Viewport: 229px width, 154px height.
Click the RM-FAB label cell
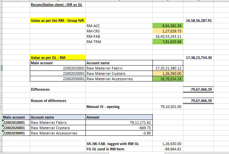[x=119, y=36]
